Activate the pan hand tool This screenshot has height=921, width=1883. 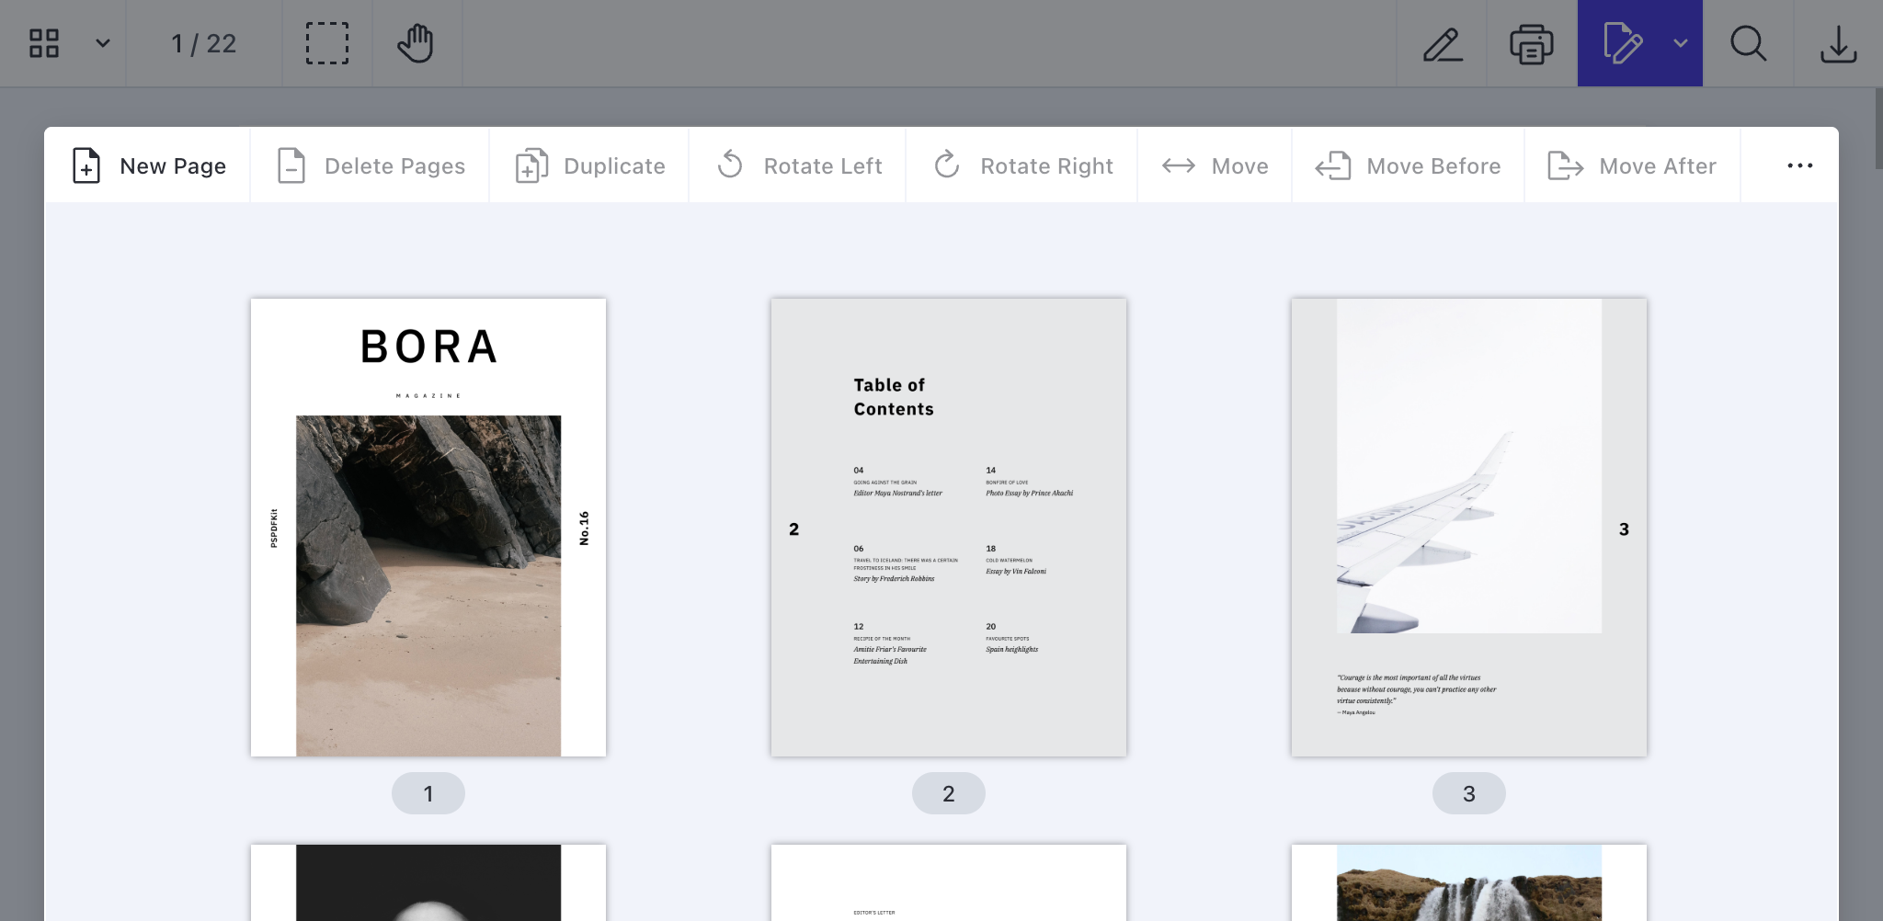[416, 43]
